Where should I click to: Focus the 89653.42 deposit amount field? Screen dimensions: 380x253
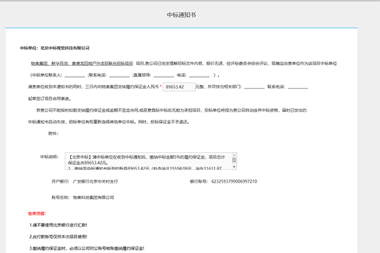click(179, 87)
